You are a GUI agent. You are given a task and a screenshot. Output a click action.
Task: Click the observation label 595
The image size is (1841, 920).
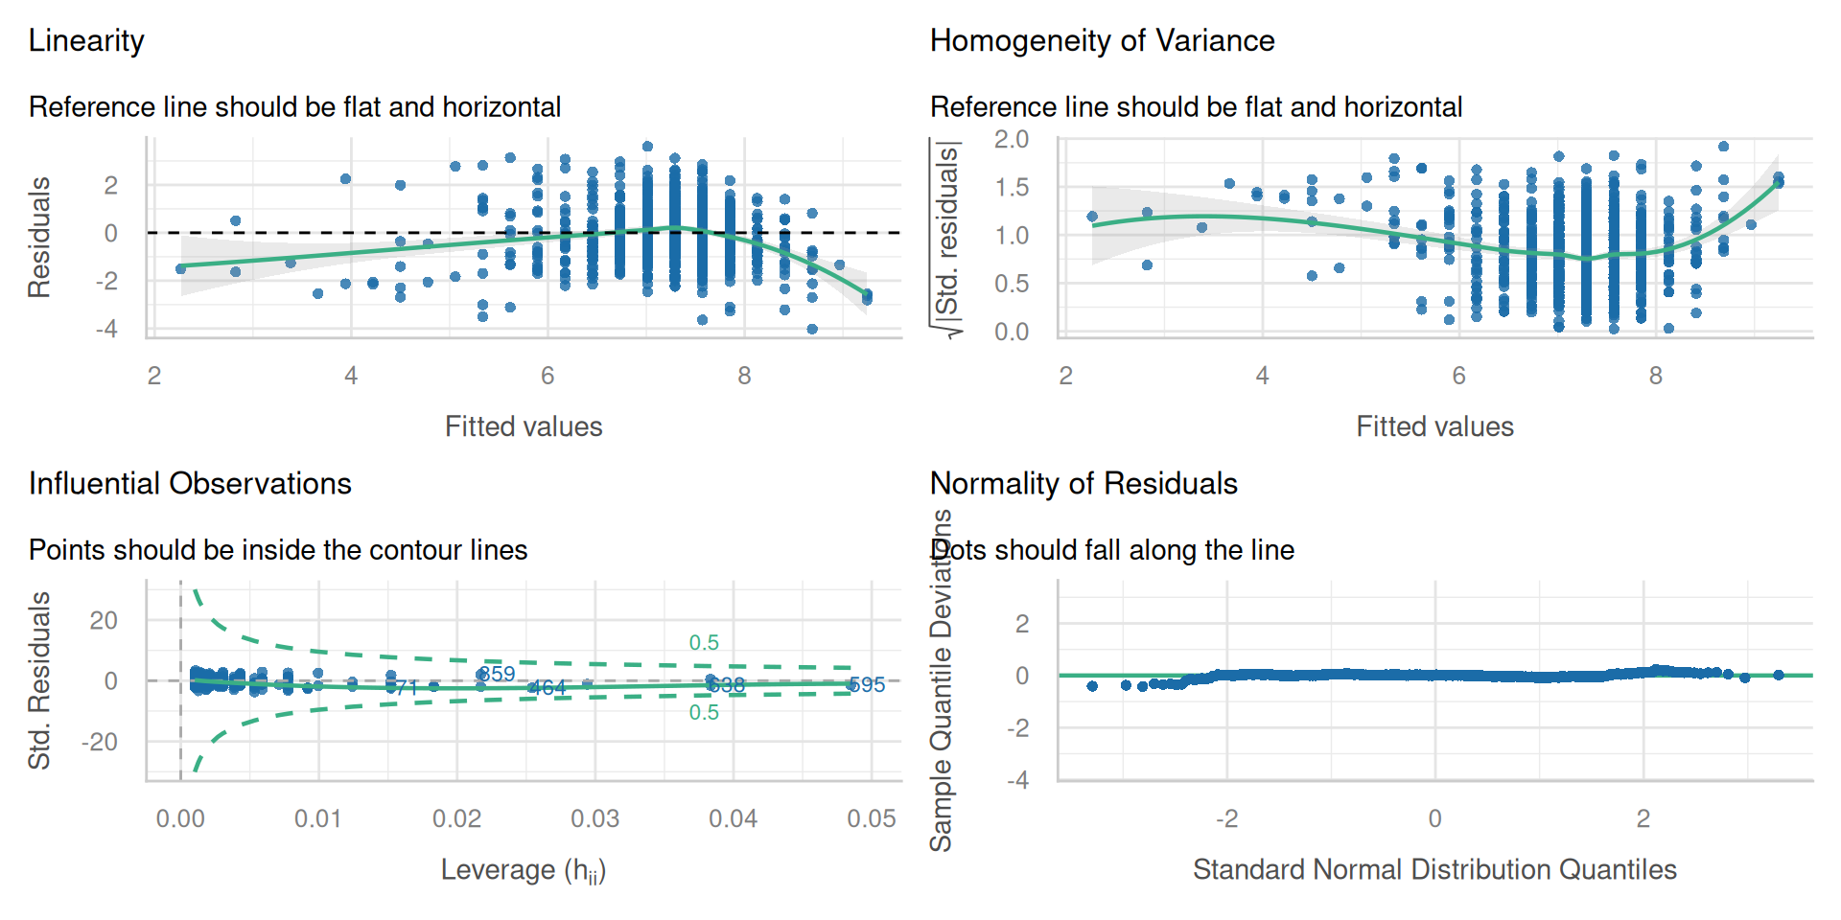tap(867, 685)
